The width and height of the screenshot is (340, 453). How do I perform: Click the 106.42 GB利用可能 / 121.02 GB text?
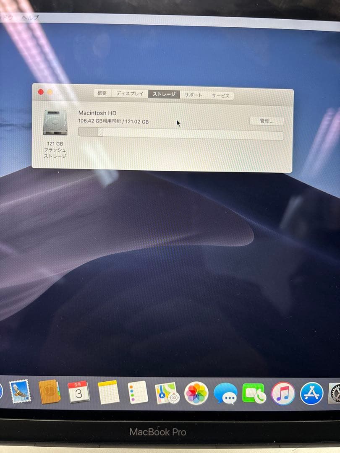point(114,121)
